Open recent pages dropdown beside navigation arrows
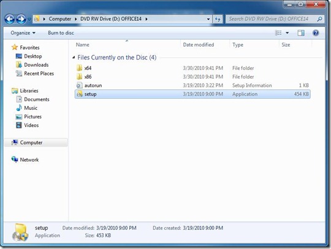Screen dimensions: 331x249 [29, 19]
